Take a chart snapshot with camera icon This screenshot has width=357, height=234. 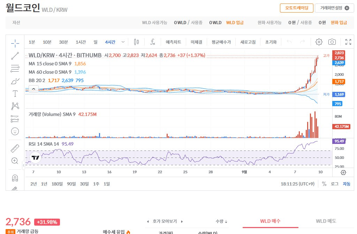click(332, 42)
